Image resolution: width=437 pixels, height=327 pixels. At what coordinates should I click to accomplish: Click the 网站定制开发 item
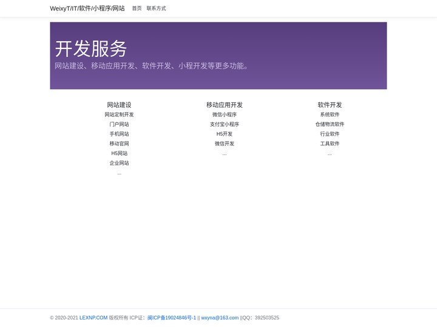(119, 114)
